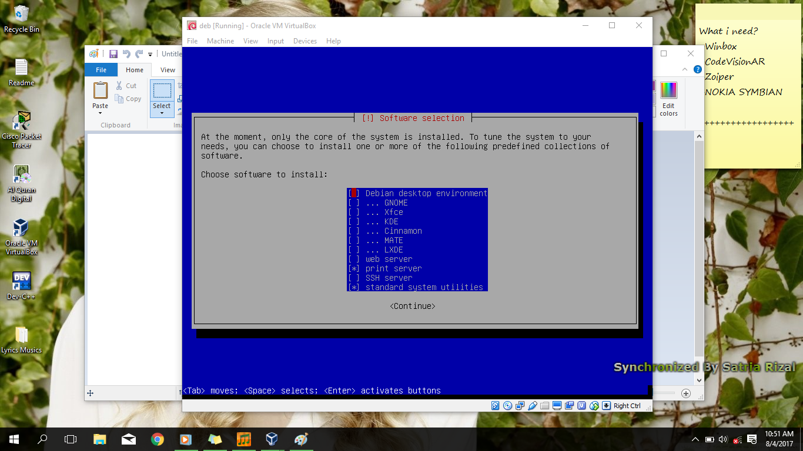
Task: Click the Save icon in Paint quick access toolbar
Action: [x=113, y=53]
